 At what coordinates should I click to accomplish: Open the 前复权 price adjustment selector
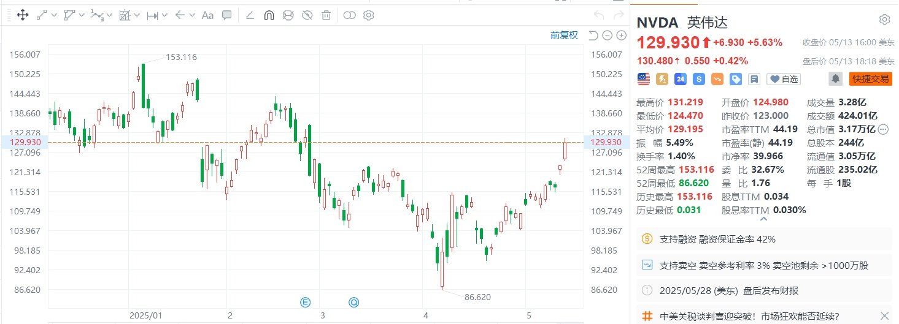click(x=564, y=36)
